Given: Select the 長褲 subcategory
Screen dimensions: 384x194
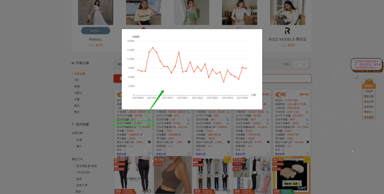Looking at the screenshot, I should [77, 86].
